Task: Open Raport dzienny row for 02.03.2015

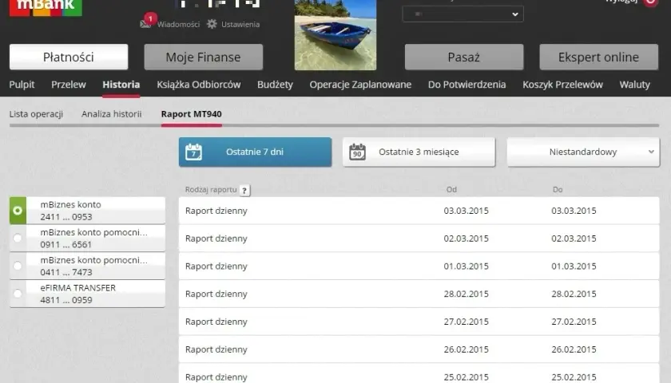Action: click(419, 238)
